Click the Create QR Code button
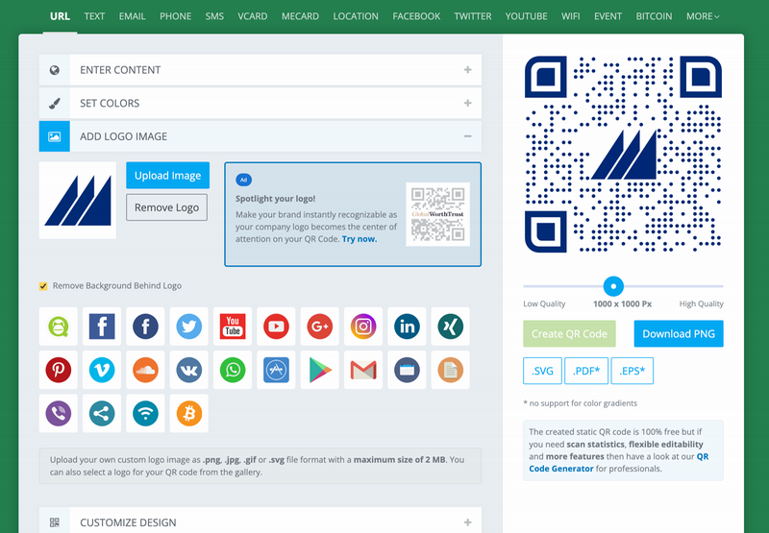The width and height of the screenshot is (769, 533). click(569, 333)
